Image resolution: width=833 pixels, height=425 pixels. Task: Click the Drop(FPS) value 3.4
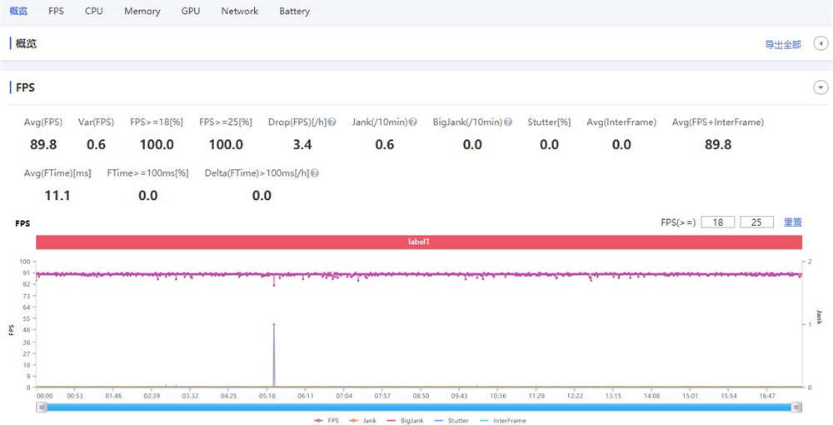pyautogui.click(x=302, y=144)
